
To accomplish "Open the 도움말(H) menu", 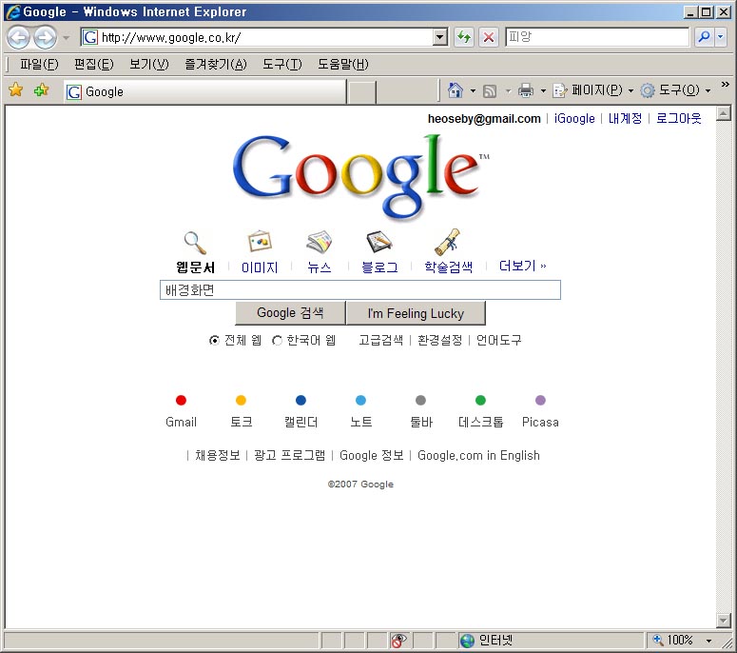I will 343,64.
